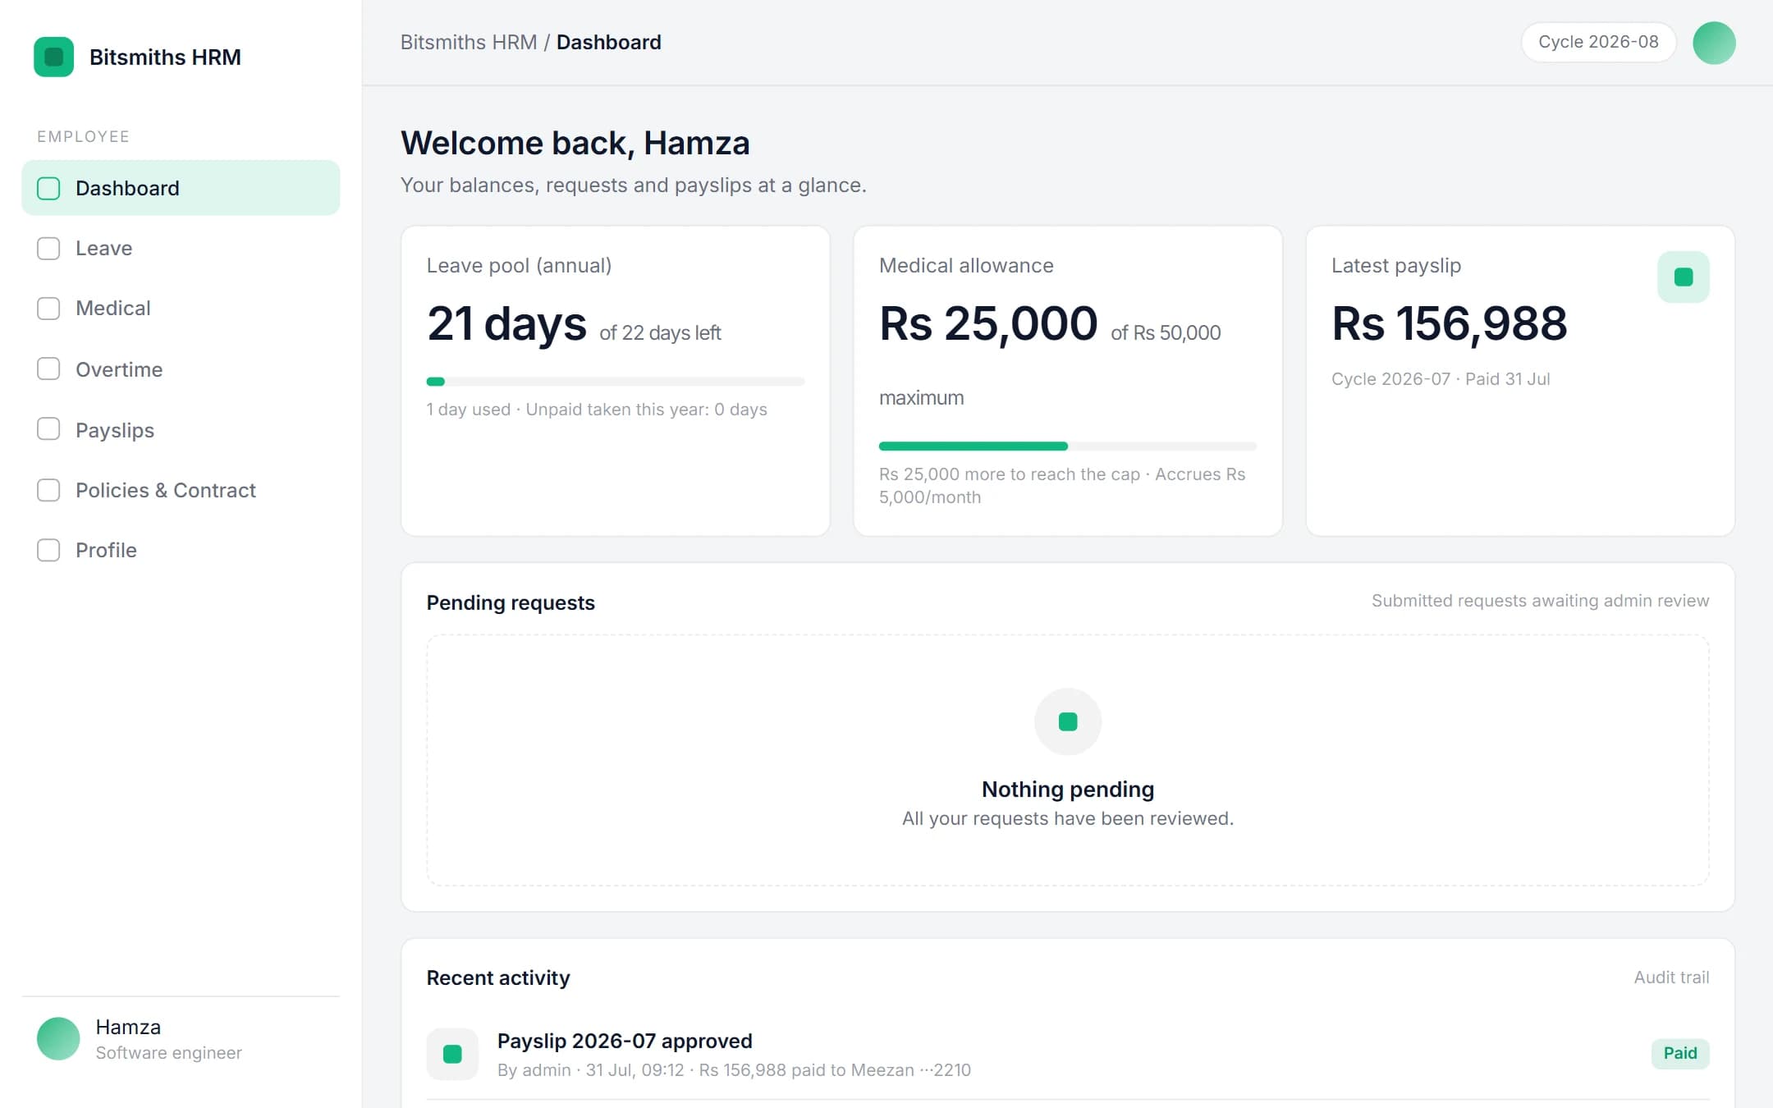Open the Audit trail link
The width and height of the screenshot is (1773, 1108).
pyautogui.click(x=1671, y=977)
